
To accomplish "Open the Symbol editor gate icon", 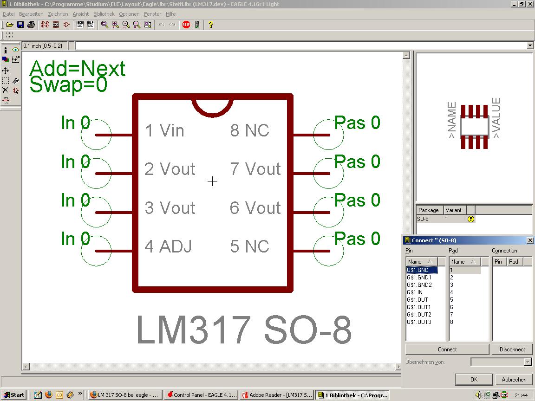I will [x=66, y=25].
